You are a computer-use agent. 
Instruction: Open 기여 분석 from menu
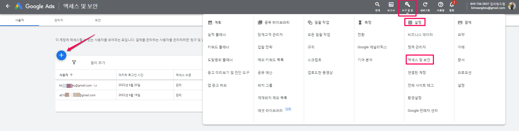[365, 60]
